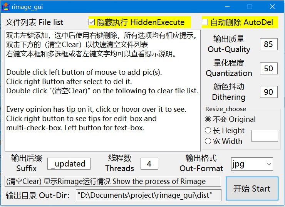285x207 pixels.
Task: Choose the Width resize option
Action: [208, 141]
